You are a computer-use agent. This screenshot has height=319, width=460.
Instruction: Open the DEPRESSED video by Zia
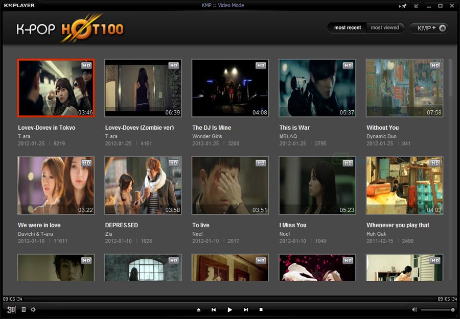pyautogui.click(x=143, y=185)
